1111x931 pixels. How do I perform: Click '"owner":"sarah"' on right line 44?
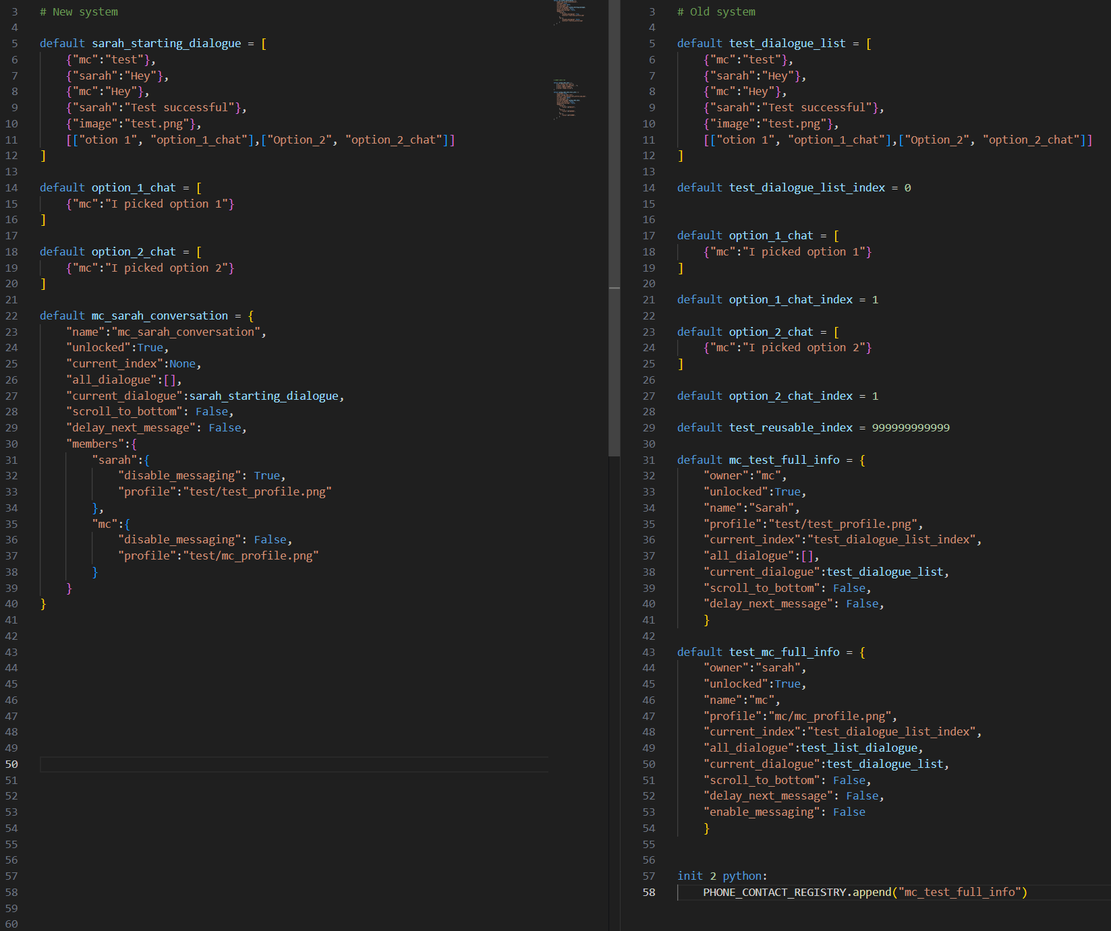[x=751, y=667]
